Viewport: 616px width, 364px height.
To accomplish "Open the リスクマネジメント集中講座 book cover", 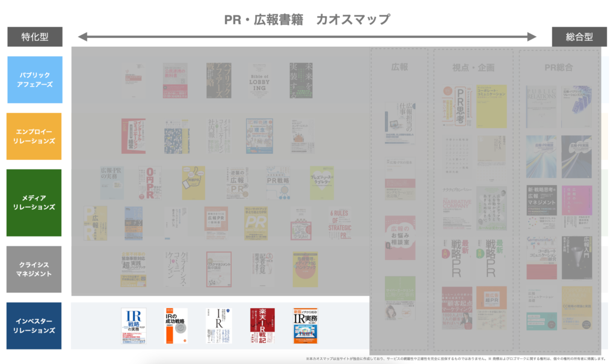I will click(x=219, y=269).
